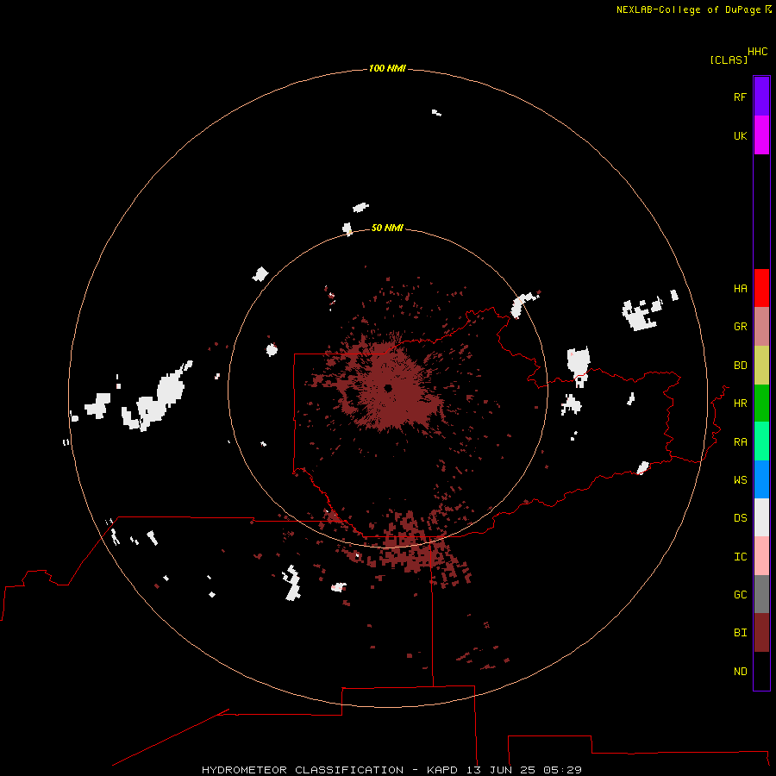Click the RF legend label
The width and height of the screenshot is (776, 776).
pos(740,97)
